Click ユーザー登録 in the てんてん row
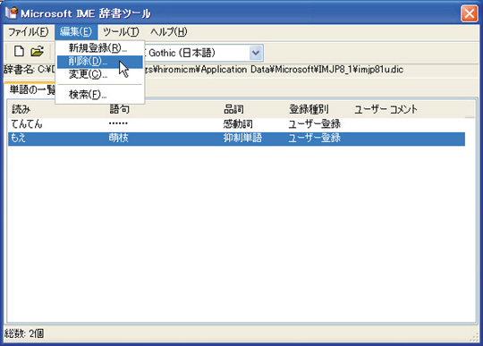 pyautogui.click(x=315, y=124)
